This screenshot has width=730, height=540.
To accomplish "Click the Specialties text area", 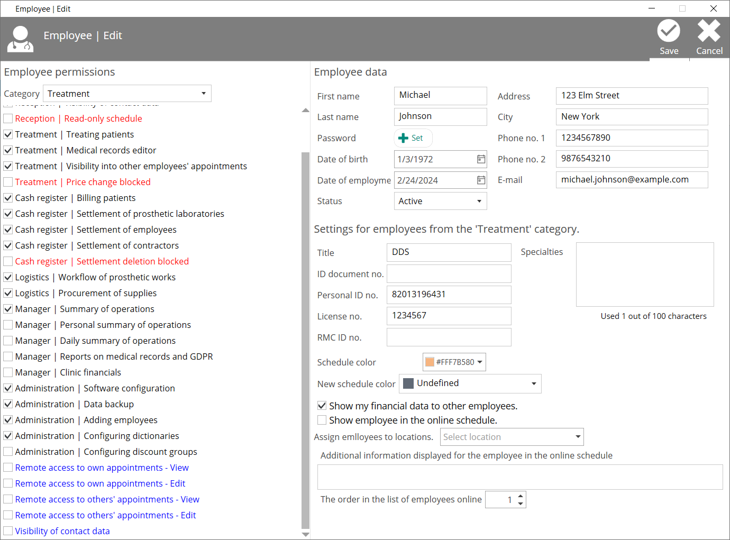I will (645, 274).
